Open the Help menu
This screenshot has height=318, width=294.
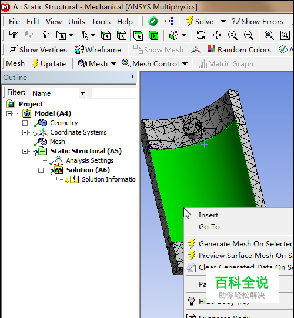click(x=125, y=22)
